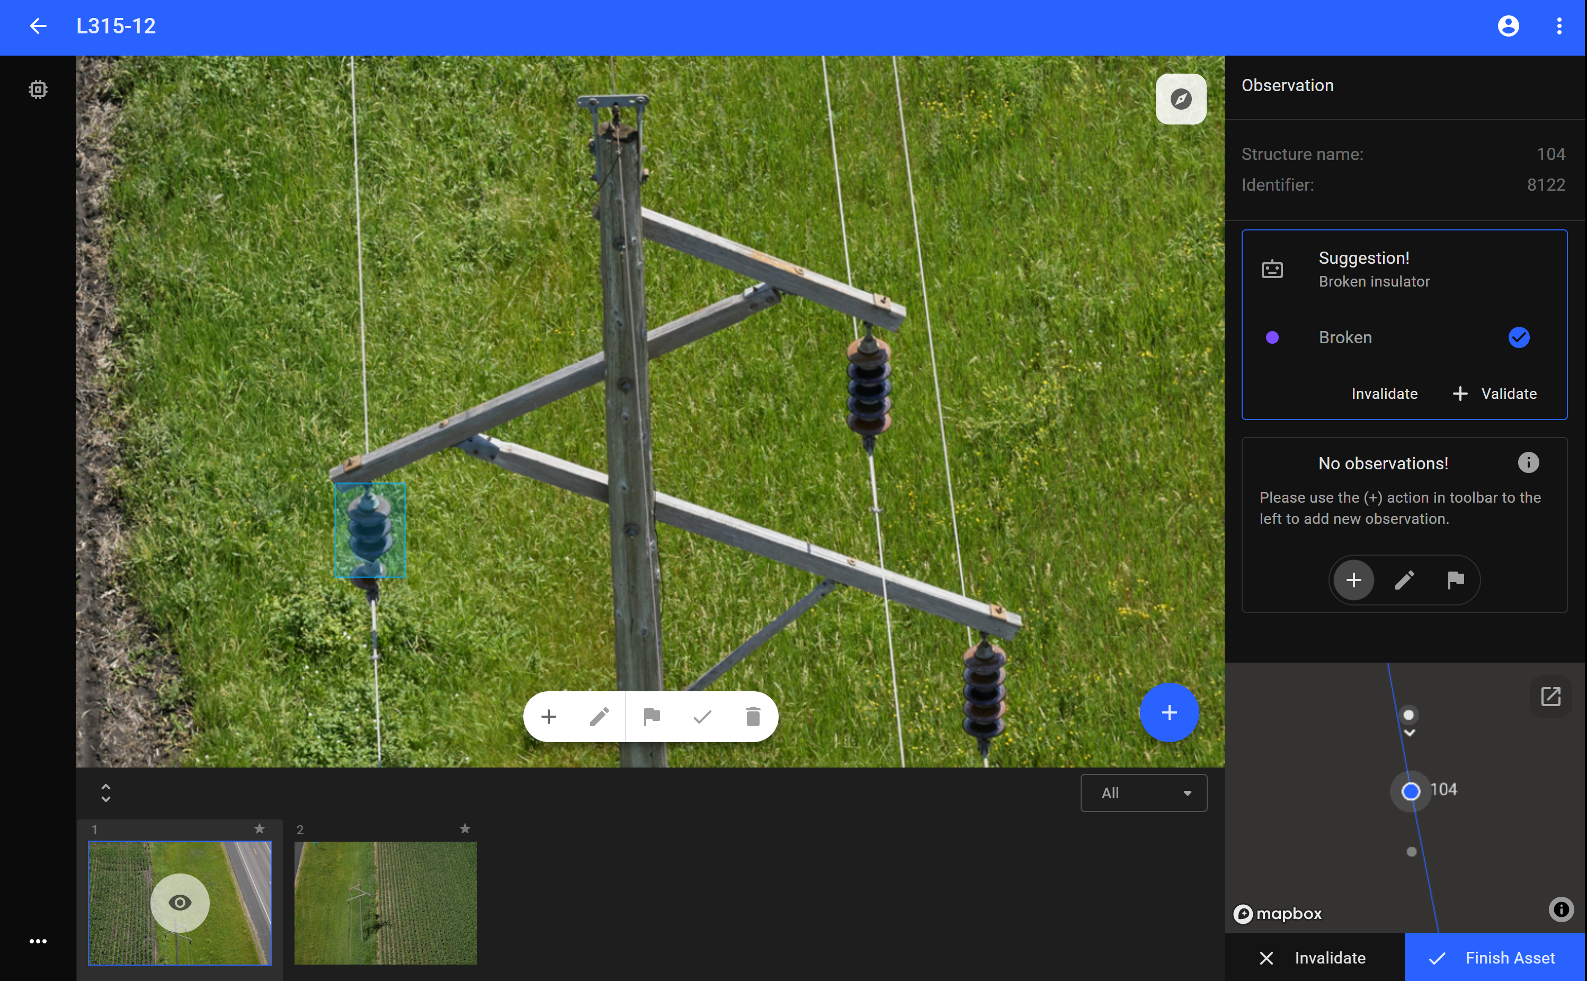Click the Finish Asset button
1587x981 pixels.
(1495, 958)
